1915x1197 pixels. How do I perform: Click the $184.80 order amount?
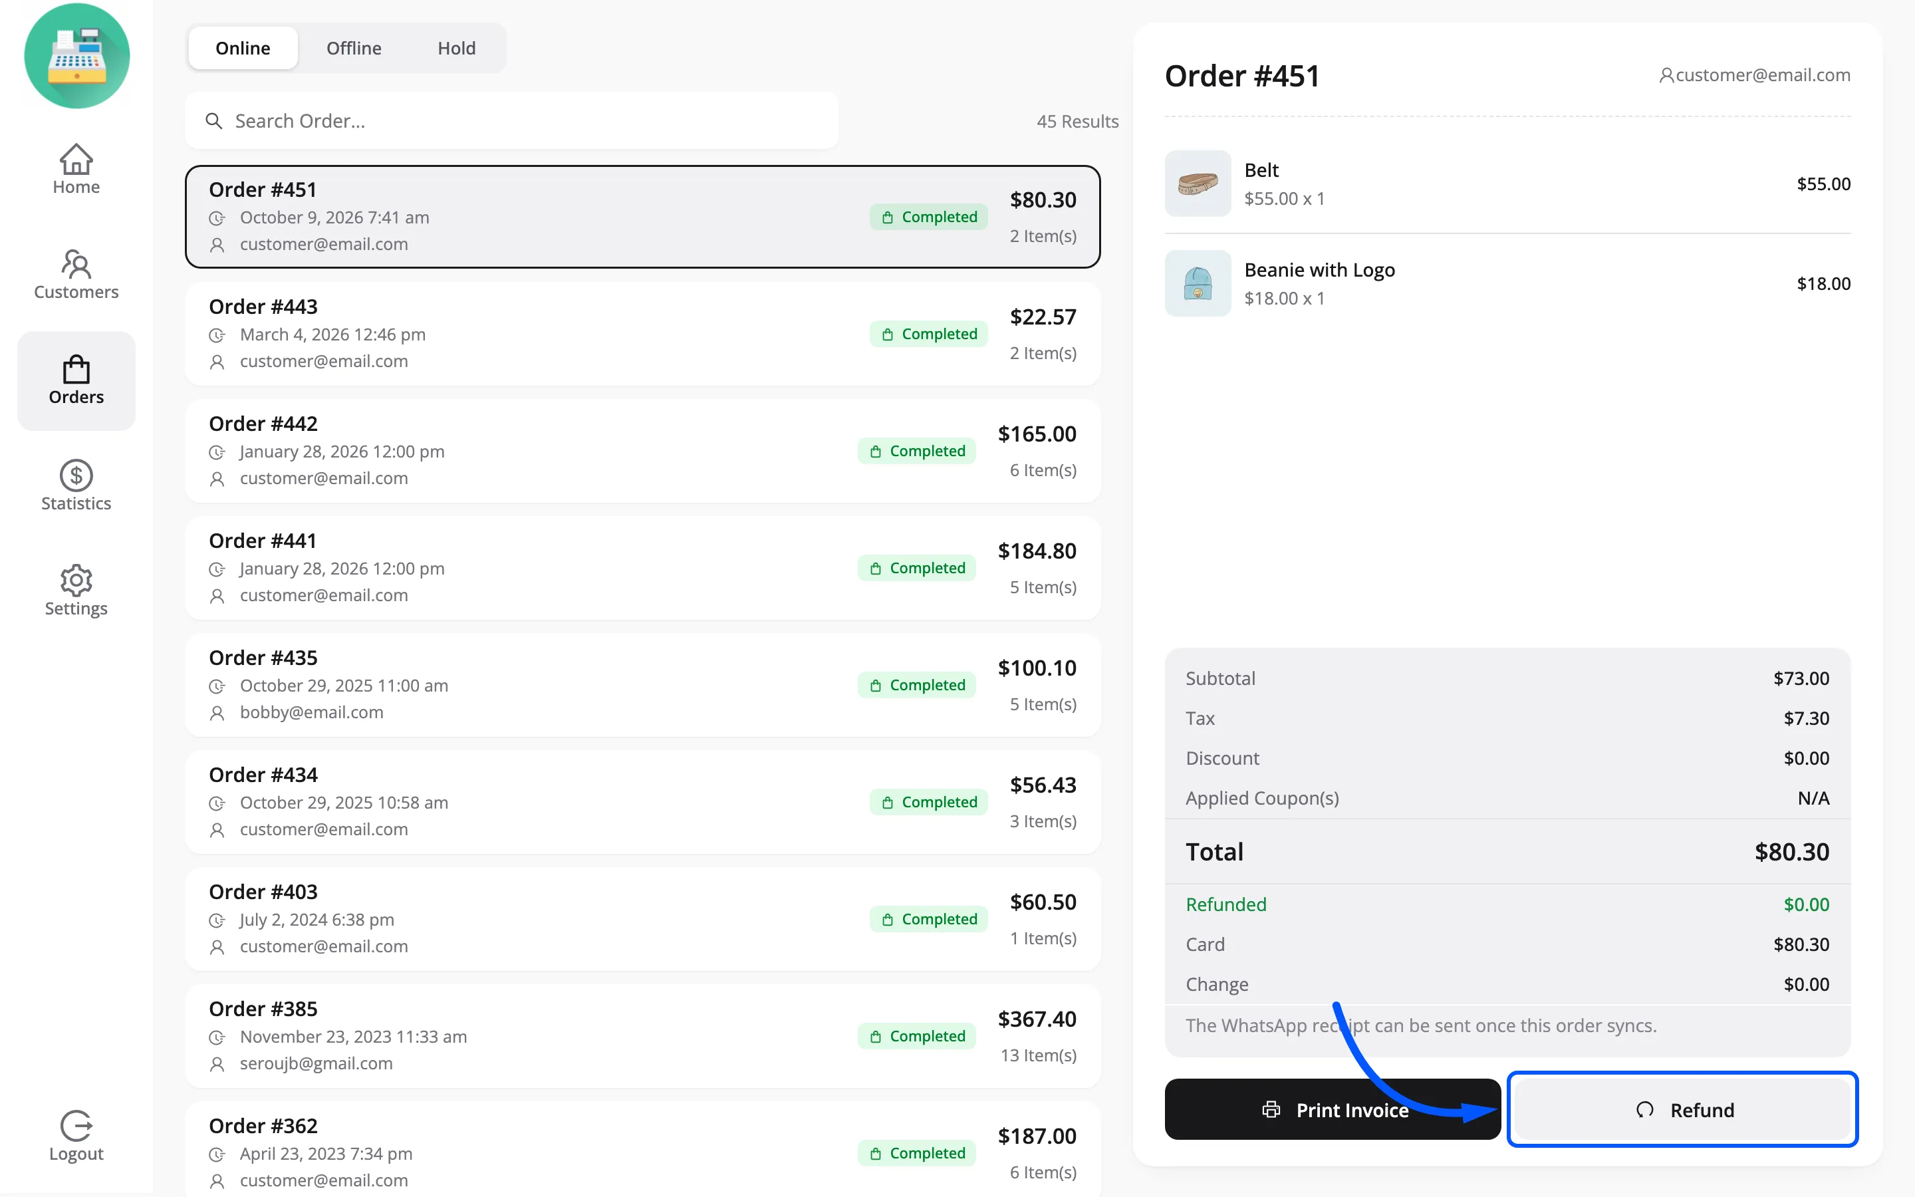[x=1037, y=551]
